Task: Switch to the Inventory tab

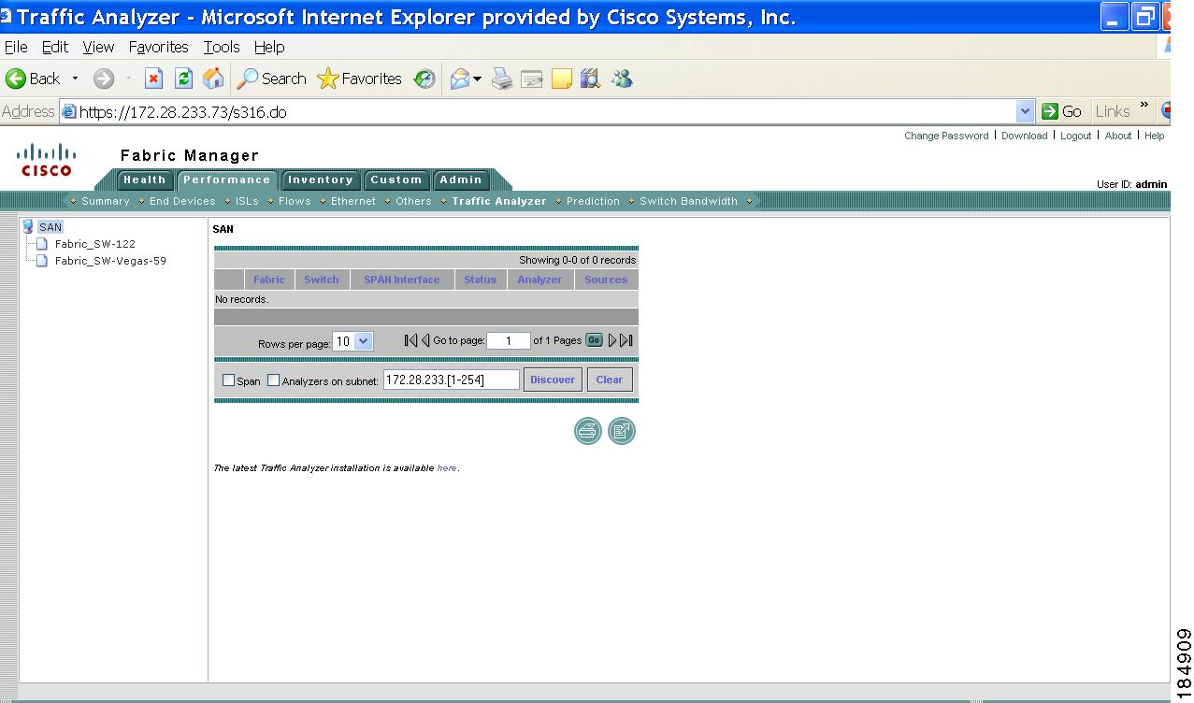Action: pyautogui.click(x=321, y=179)
